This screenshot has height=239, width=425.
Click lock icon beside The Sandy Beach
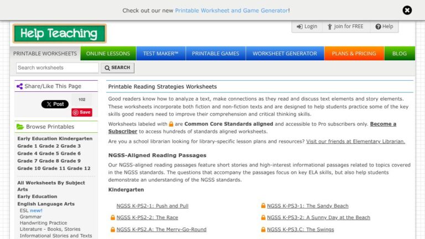[x=263, y=206]
